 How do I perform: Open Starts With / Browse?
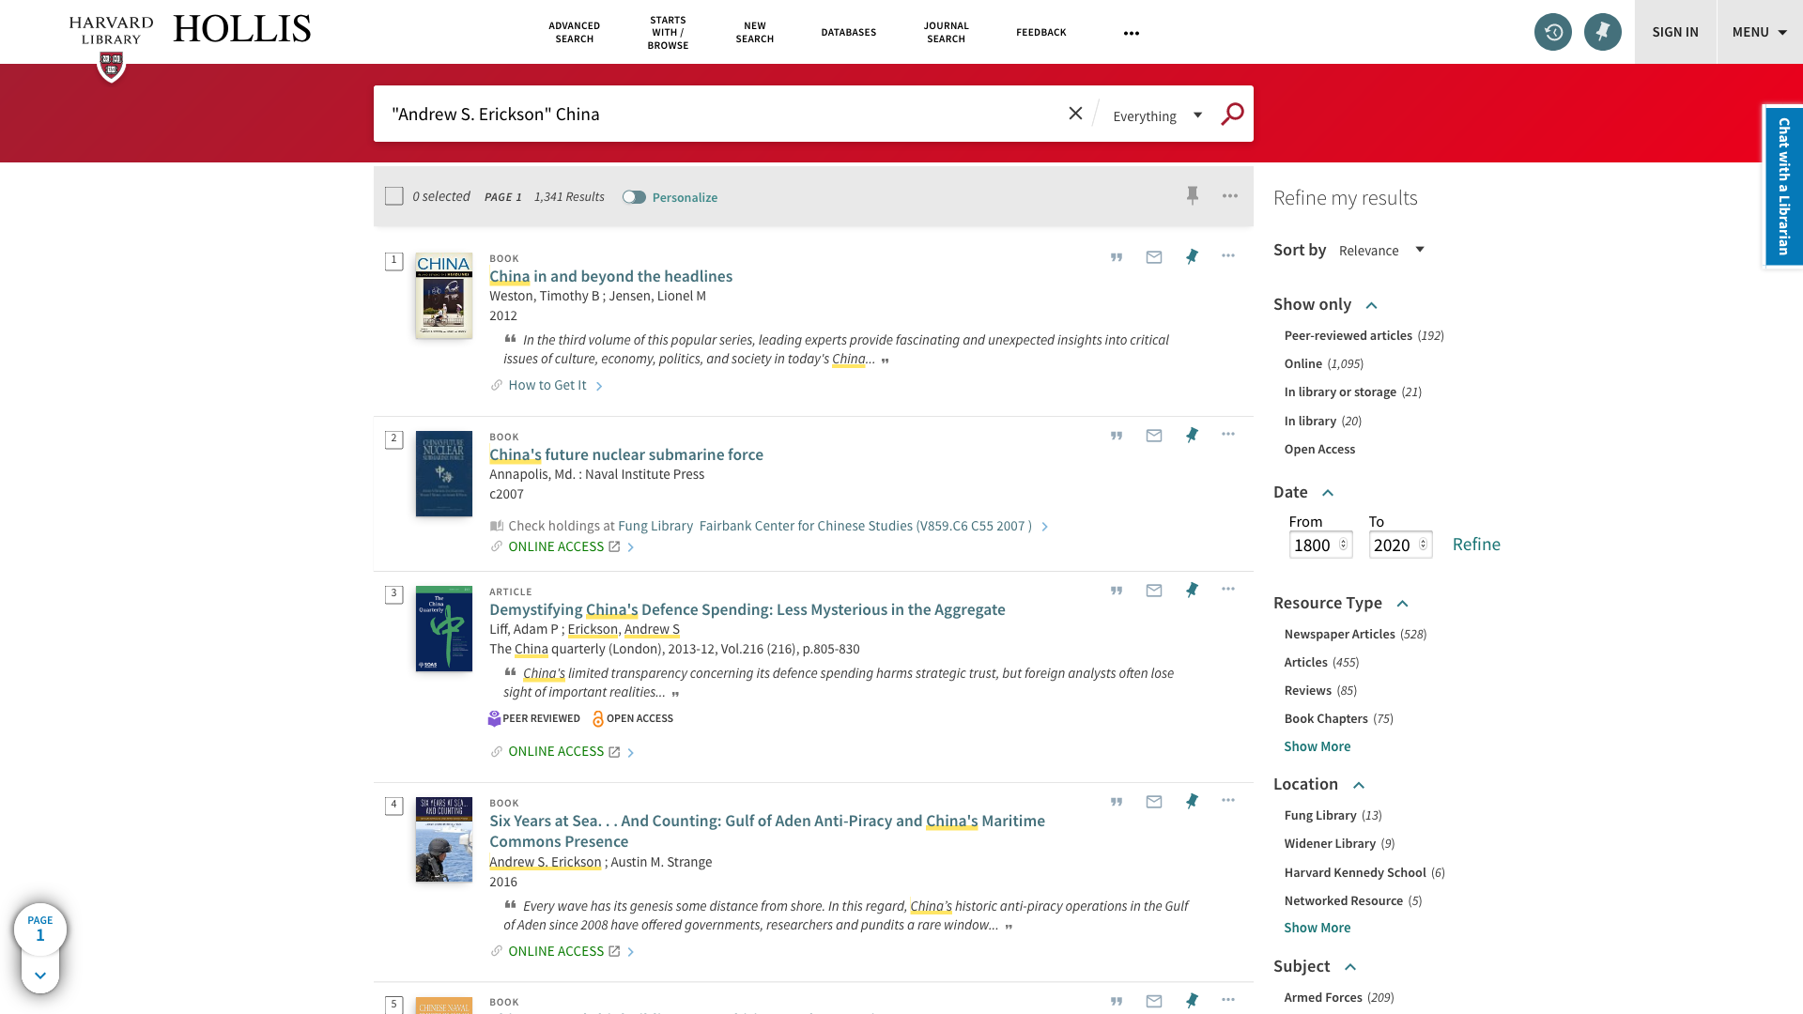coord(668,32)
